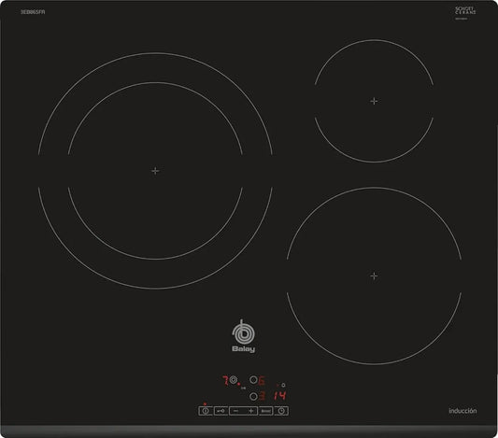
Task: Tap the timer display showing 14
Action: 279,395
